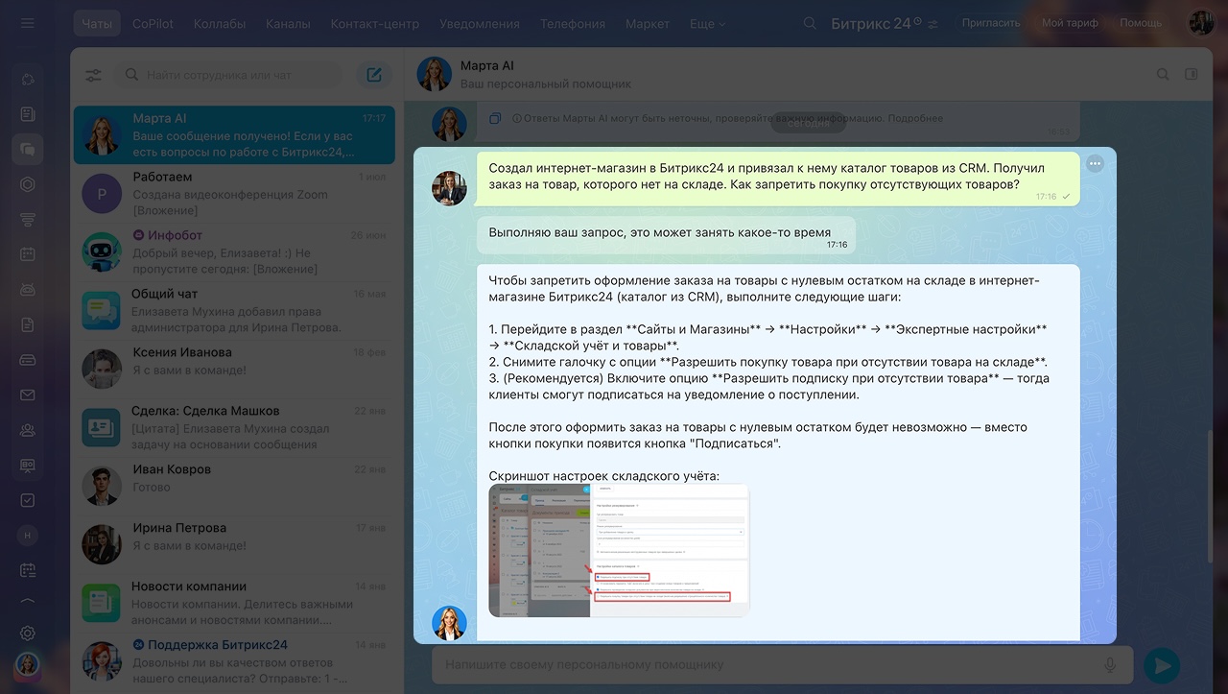Click the "Пригласить" button

point(991,23)
